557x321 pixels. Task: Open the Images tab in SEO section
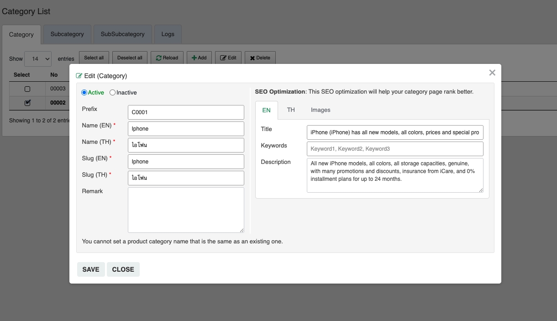point(321,110)
